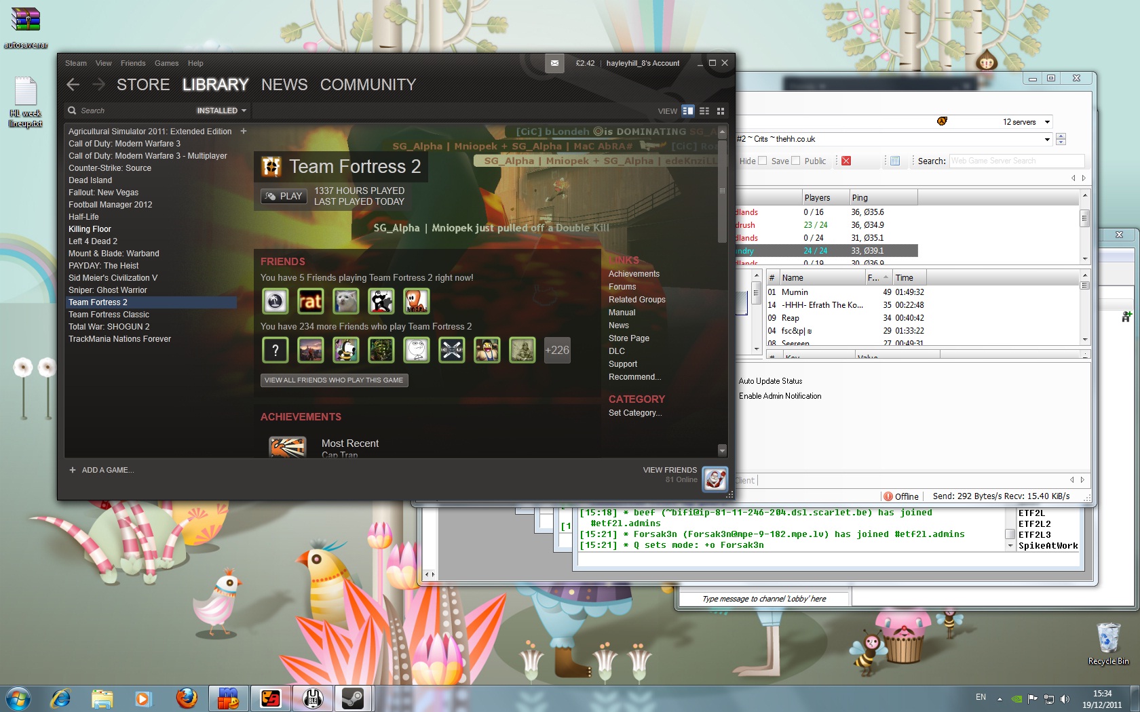This screenshot has height=712, width=1140.
Task: Open hayleyhill_8's Account menu
Action: [x=643, y=63]
